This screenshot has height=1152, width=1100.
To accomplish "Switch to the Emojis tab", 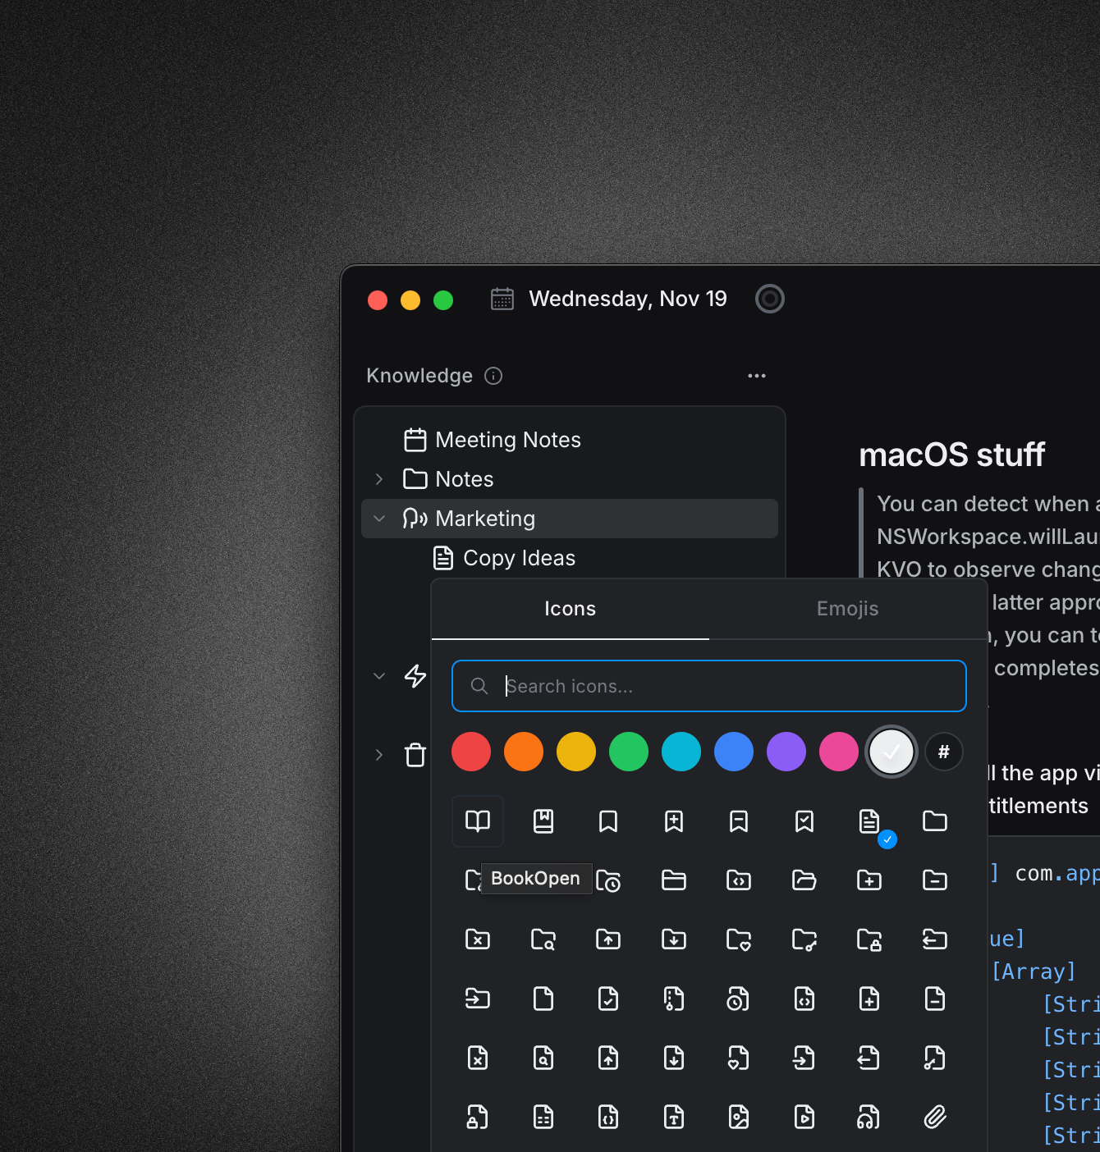I will pyautogui.click(x=847, y=609).
